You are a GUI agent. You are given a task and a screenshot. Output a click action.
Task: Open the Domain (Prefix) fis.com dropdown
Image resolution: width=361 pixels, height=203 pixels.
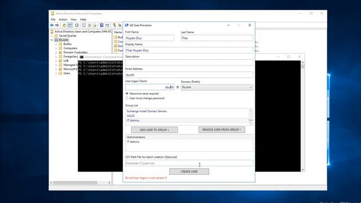click(217, 87)
